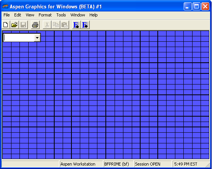Open the File menu
The height and width of the screenshot is (169, 212).
point(6,15)
